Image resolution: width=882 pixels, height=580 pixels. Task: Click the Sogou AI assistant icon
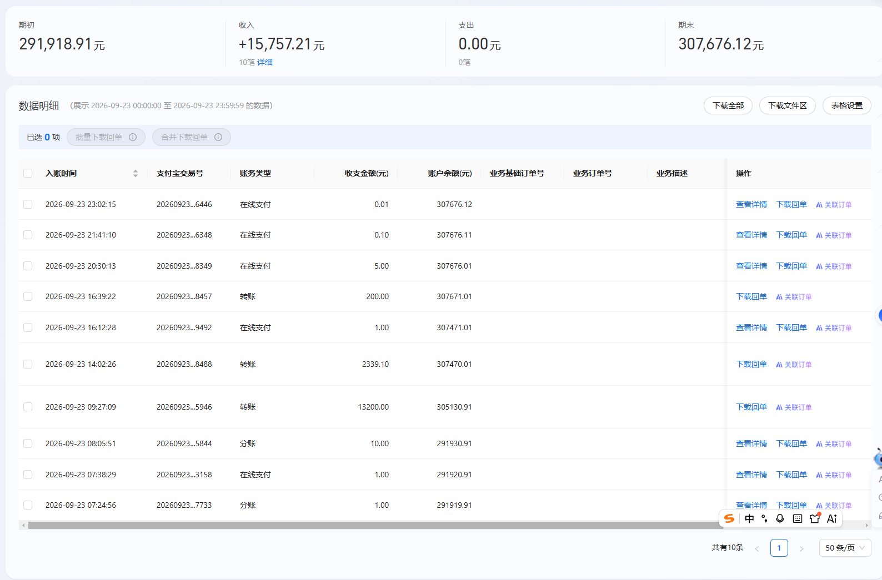(832, 518)
